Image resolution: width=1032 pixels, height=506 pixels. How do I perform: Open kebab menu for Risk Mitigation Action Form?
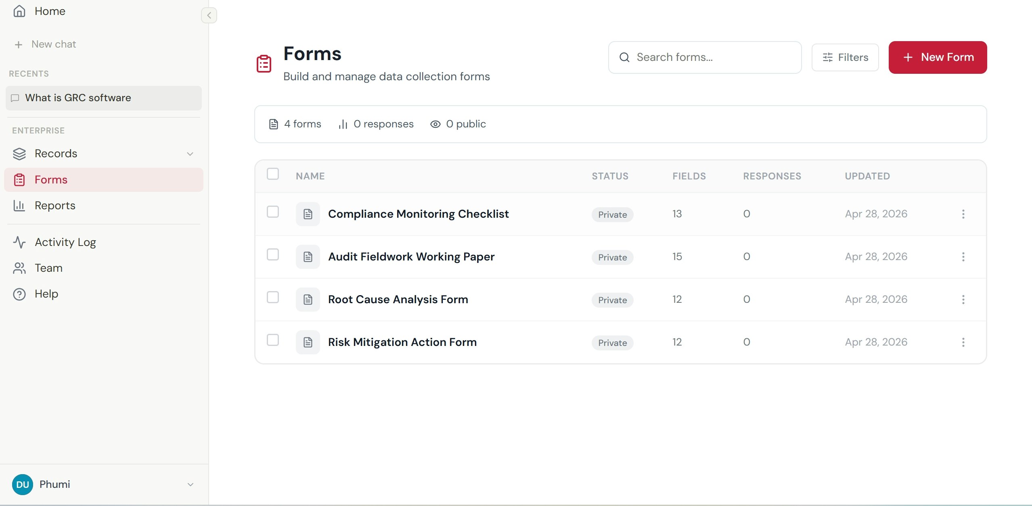pyautogui.click(x=963, y=342)
